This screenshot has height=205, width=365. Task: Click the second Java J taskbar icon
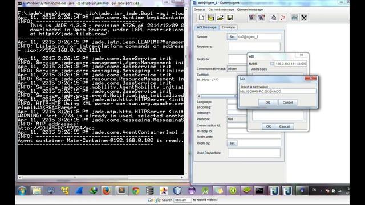point(287,191)
